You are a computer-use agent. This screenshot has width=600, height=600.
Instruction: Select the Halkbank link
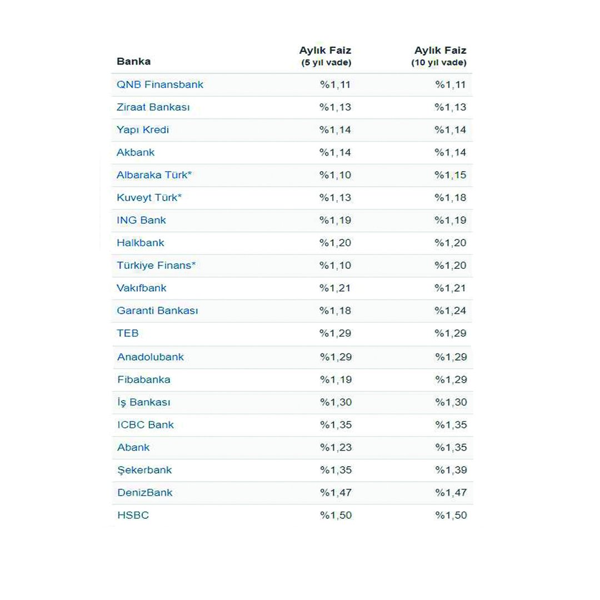141,243
